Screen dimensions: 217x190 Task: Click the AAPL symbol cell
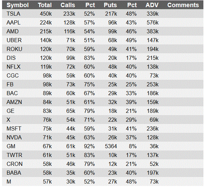pyautogui.click(x=14, y=23)
